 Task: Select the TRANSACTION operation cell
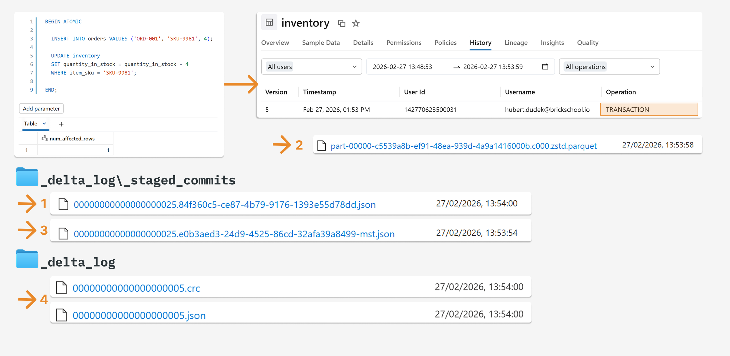[x=649, y=110]
